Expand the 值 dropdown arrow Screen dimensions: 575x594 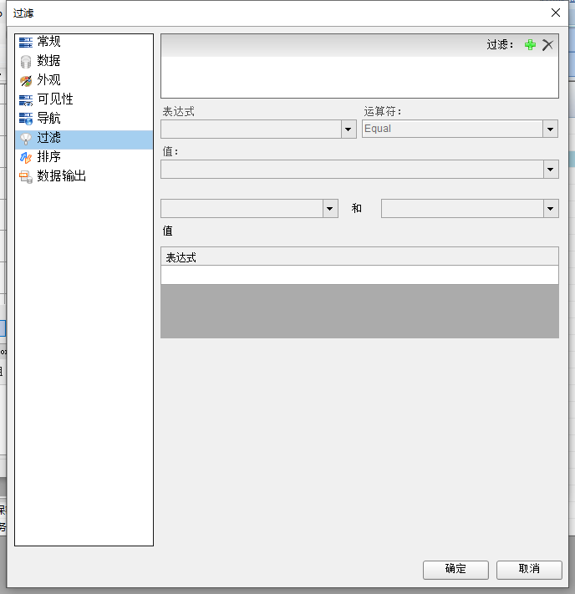(551, 170)
